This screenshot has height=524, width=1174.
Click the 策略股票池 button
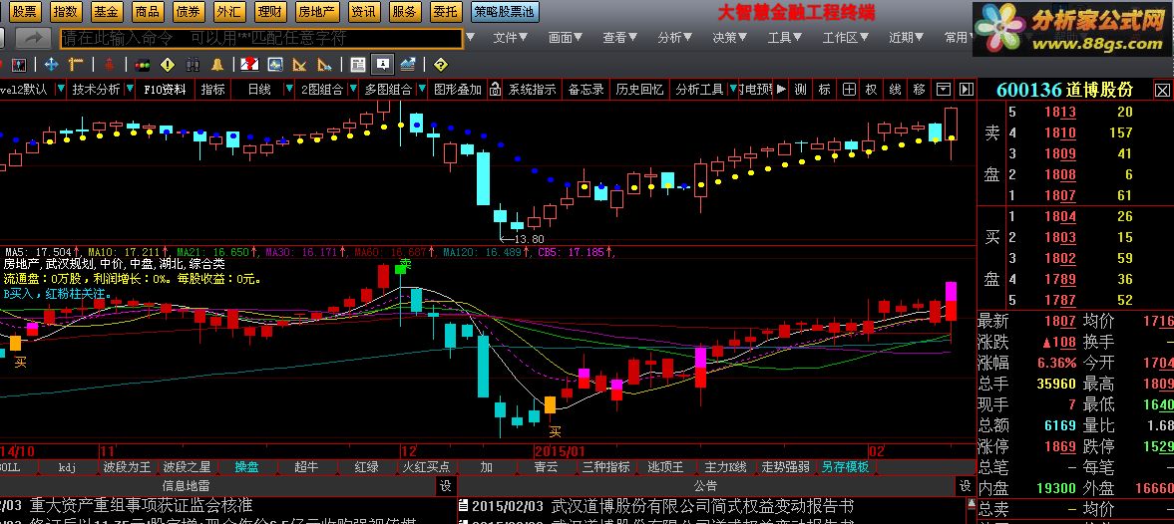point(505,11)
